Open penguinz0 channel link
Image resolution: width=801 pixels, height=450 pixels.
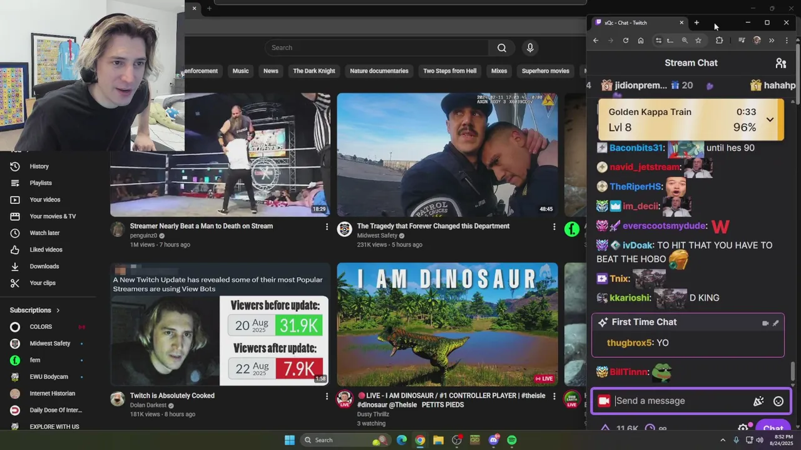[x=143, y=236]
